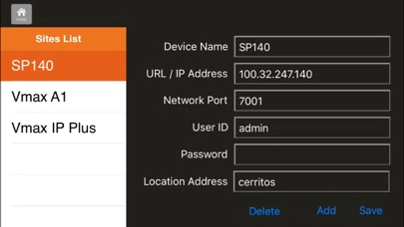The width and height of the screenshot is (404, 227).
Task: Click the Delete link
Action: pos(264,211)
